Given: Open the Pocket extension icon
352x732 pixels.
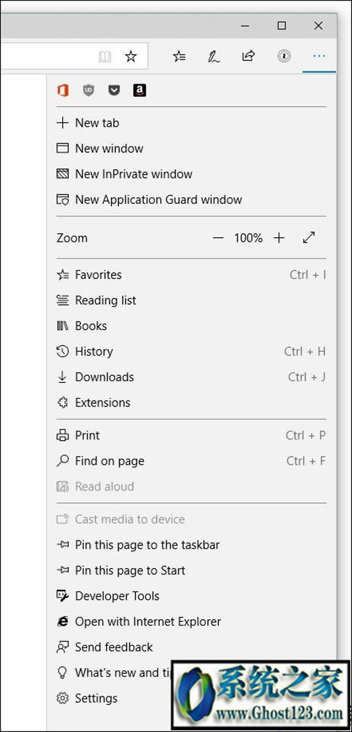Looking at the screenshot, I should click(114, 90).
